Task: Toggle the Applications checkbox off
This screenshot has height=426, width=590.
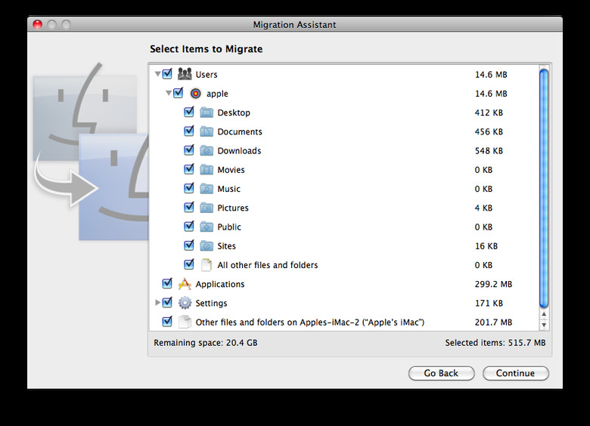Action: pos(167,284)
